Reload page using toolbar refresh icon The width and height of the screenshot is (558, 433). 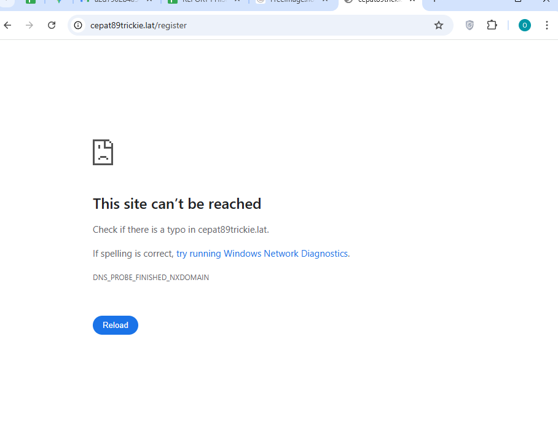coord(52,25)
